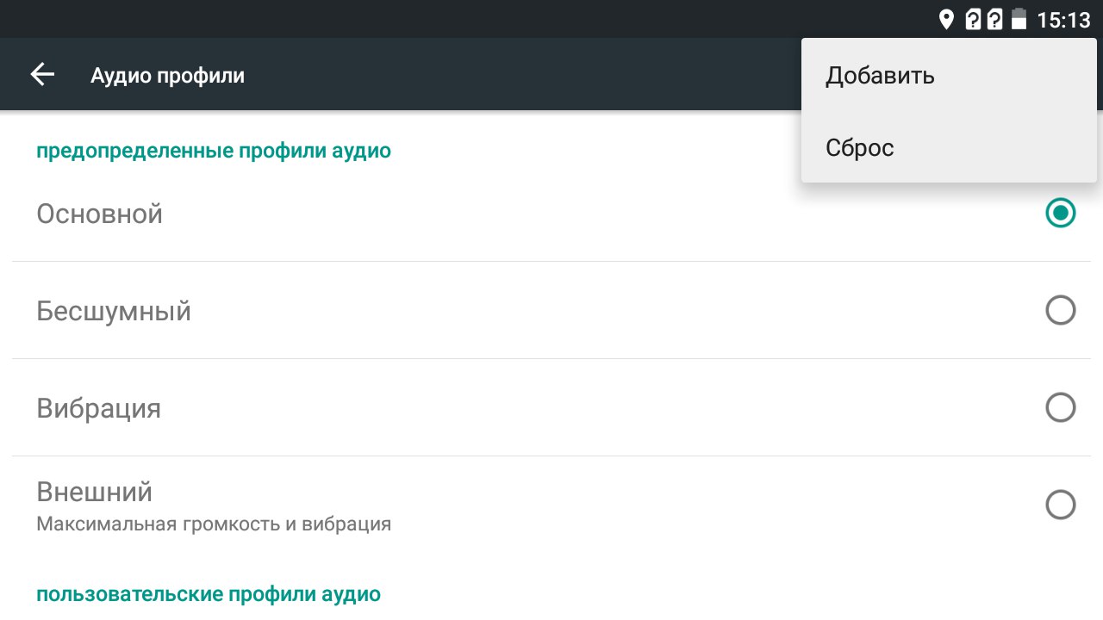Tap the battery status icon
Viewport: 1103px width, 620px height.
pos(1019,19)
